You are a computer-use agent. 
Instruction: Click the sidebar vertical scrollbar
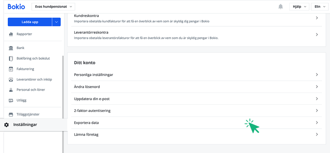click(63, 104)
